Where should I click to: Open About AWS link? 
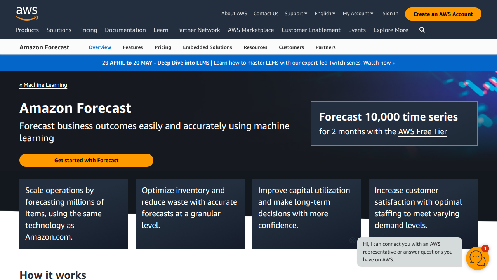click(234, 14)
